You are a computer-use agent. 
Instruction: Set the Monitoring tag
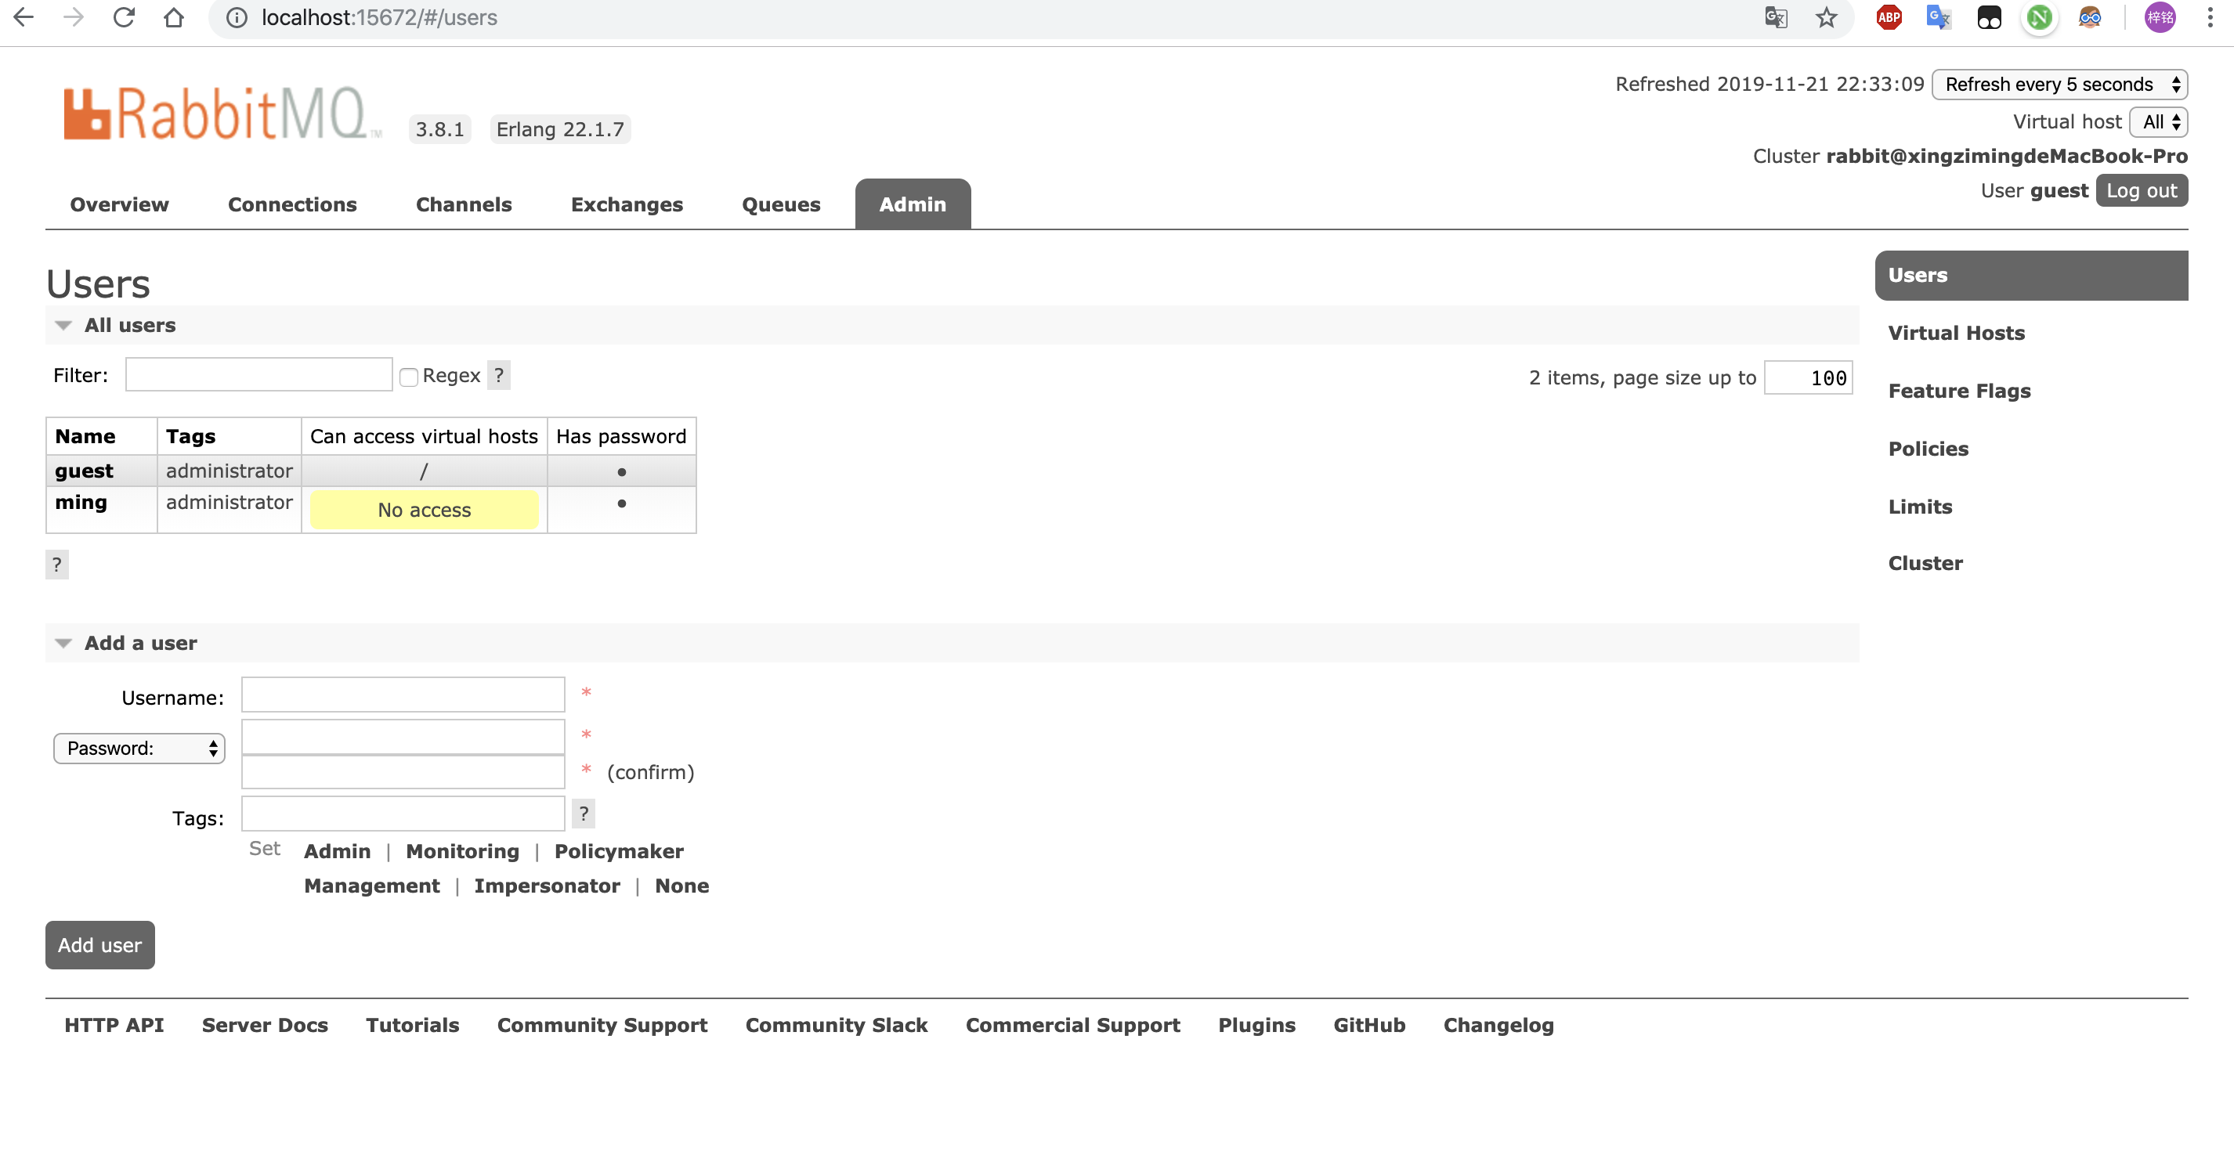[x=462, y=852]
